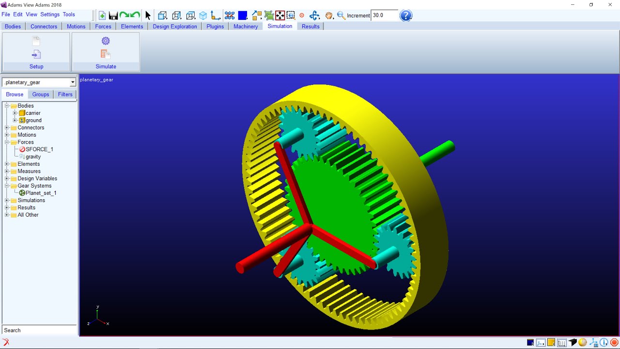Click the Simulate panel label
Screen dimensions: 620x349
point(106,66)
